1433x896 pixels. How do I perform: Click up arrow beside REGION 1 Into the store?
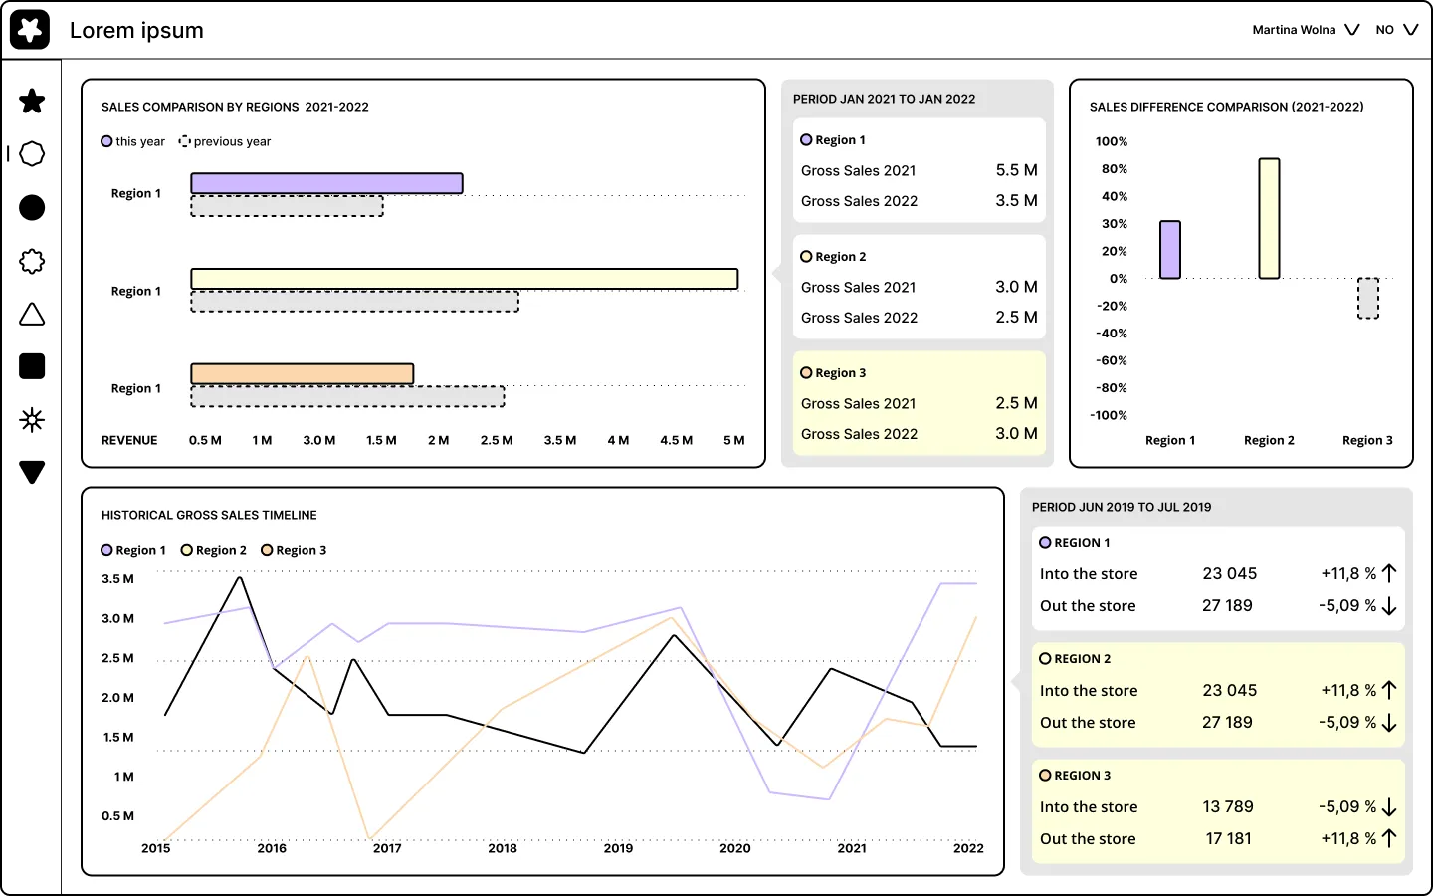point(1389,573)
